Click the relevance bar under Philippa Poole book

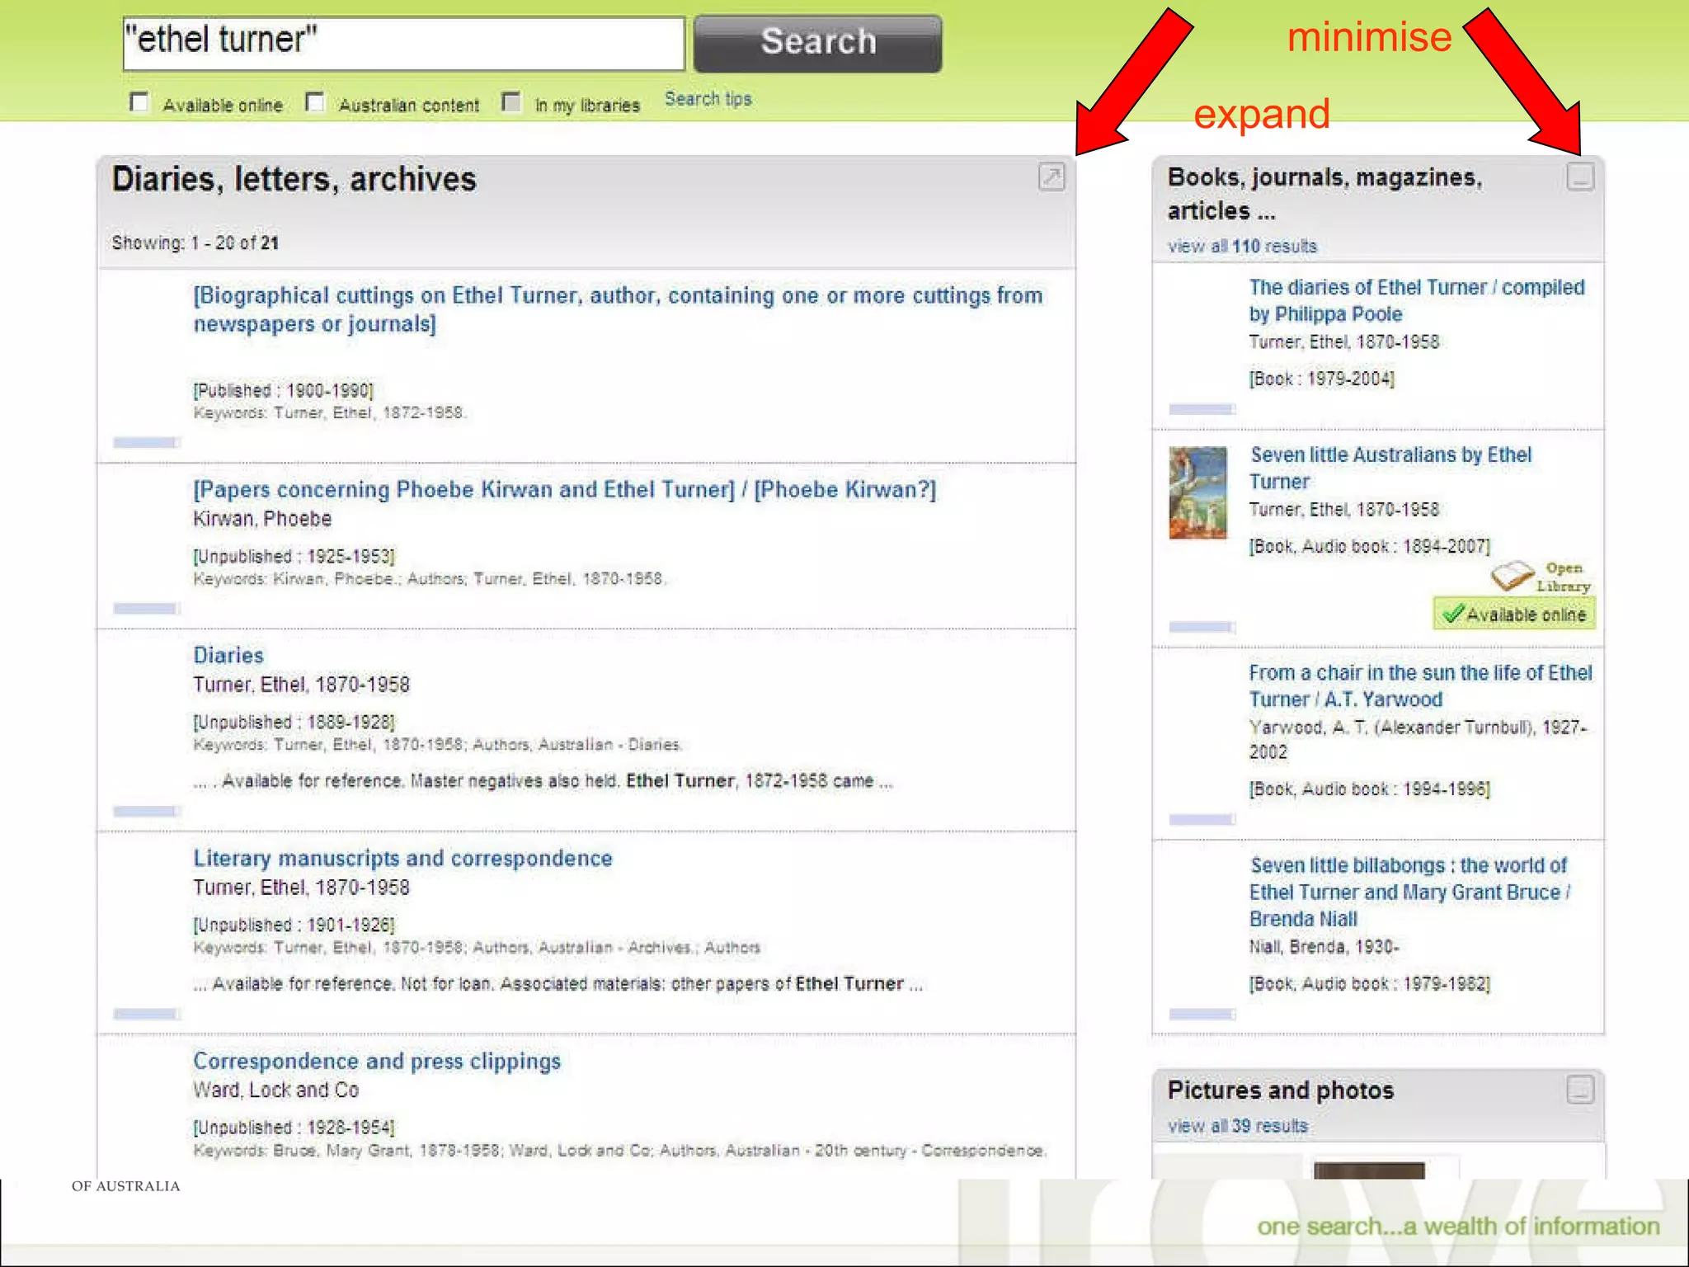click(1202, 409)
